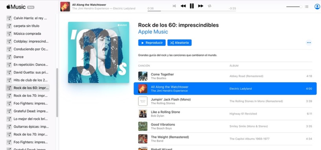Select the Rock de los 60: impr... sidebar item
Screen dimensions: 321x150
pyautogui.click(x=28, y=88)
